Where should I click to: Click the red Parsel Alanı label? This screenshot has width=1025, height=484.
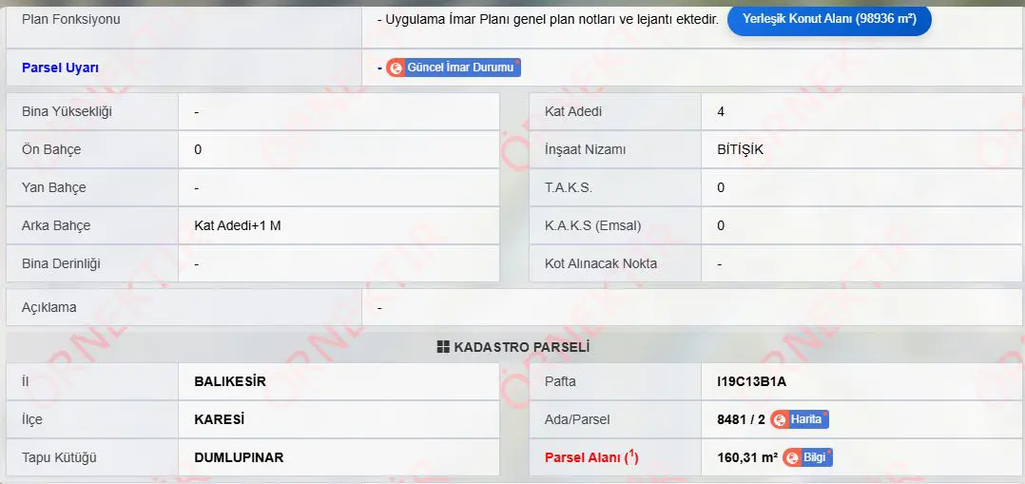click(x=591, y=457)
